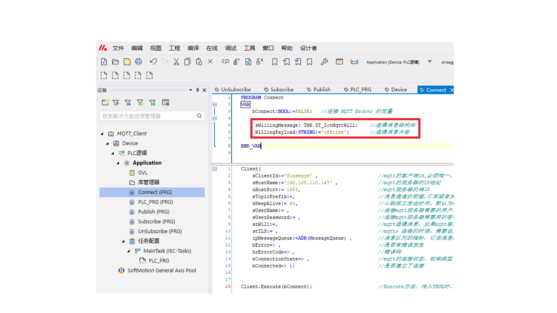Open the 设备 panel dropdown arrow

(191, 90)
